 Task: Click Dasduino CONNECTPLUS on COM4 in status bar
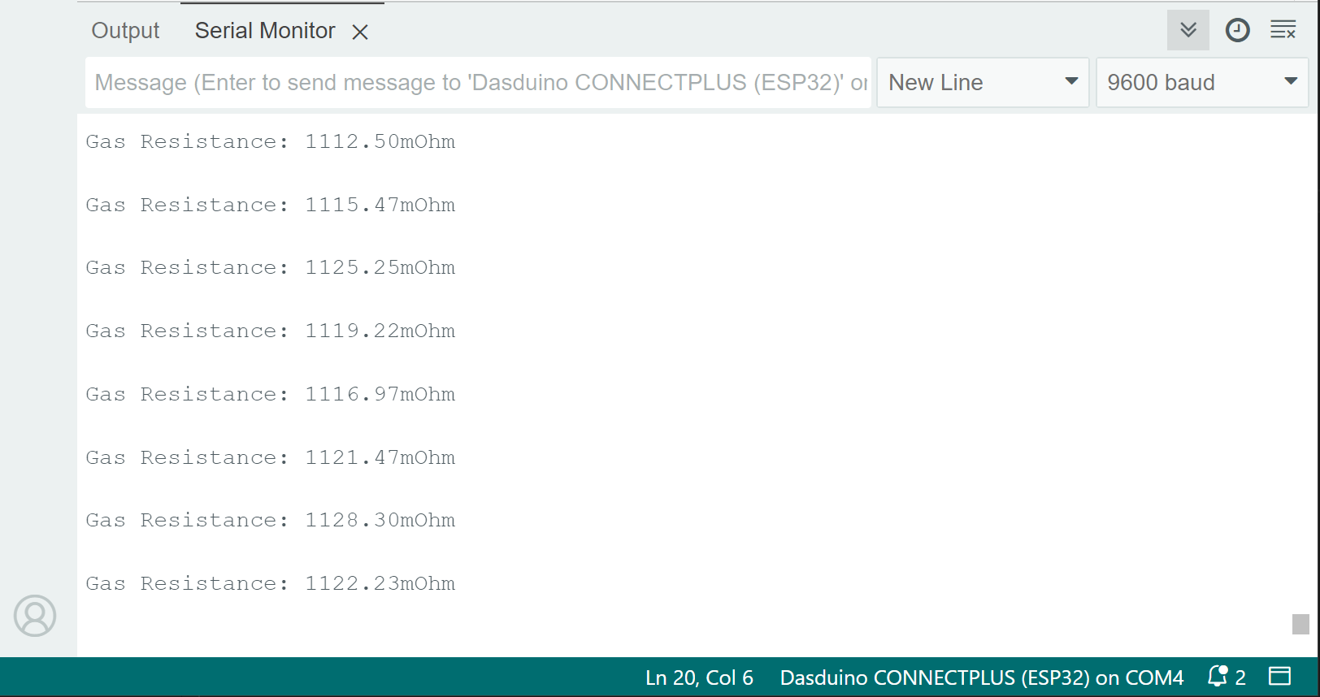tap(981, 678)
